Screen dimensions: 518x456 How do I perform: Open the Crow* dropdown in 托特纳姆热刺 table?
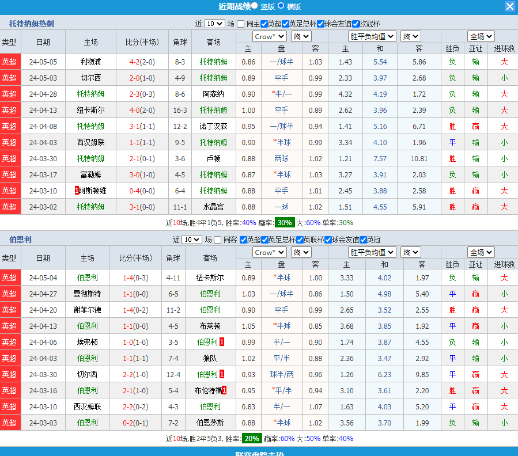pyautogui.click(x=269, y=36)
